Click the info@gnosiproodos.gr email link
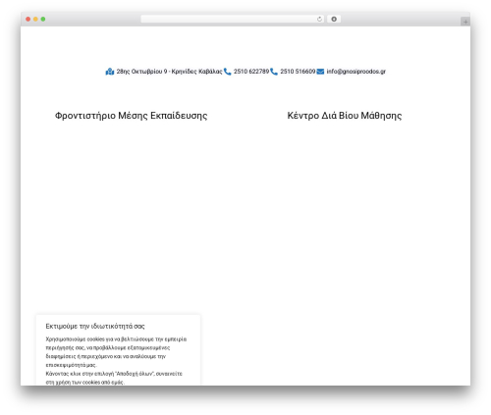 (355, 72)
